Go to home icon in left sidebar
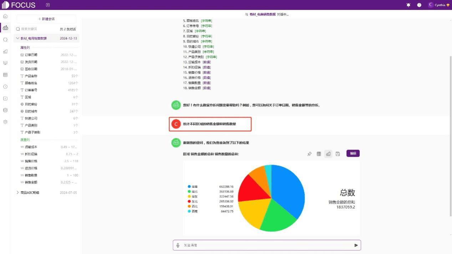The width and height of the screenshot is (452, 254). [5, 16]
